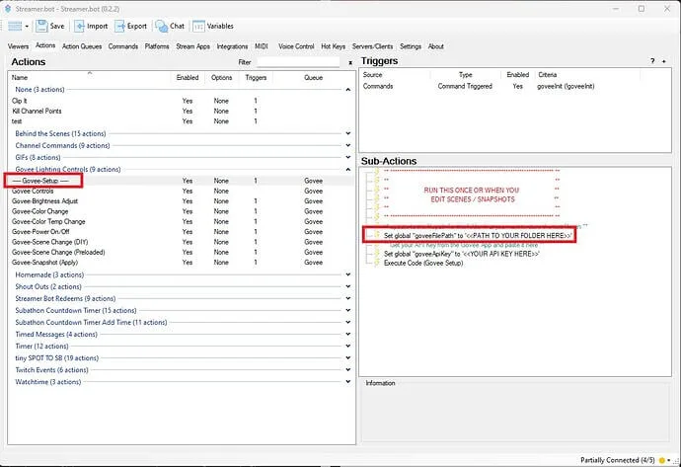Collapse the None (3 actions) group
The width and height of the screenshot is (681, 467).
pos(347,90)
